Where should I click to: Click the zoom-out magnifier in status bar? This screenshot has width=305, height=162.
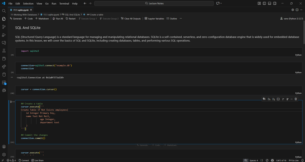click(x=246, y=160)
